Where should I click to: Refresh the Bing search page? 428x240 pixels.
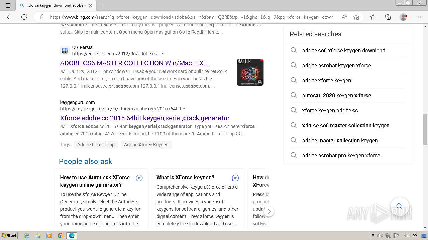tap(24, 17)
